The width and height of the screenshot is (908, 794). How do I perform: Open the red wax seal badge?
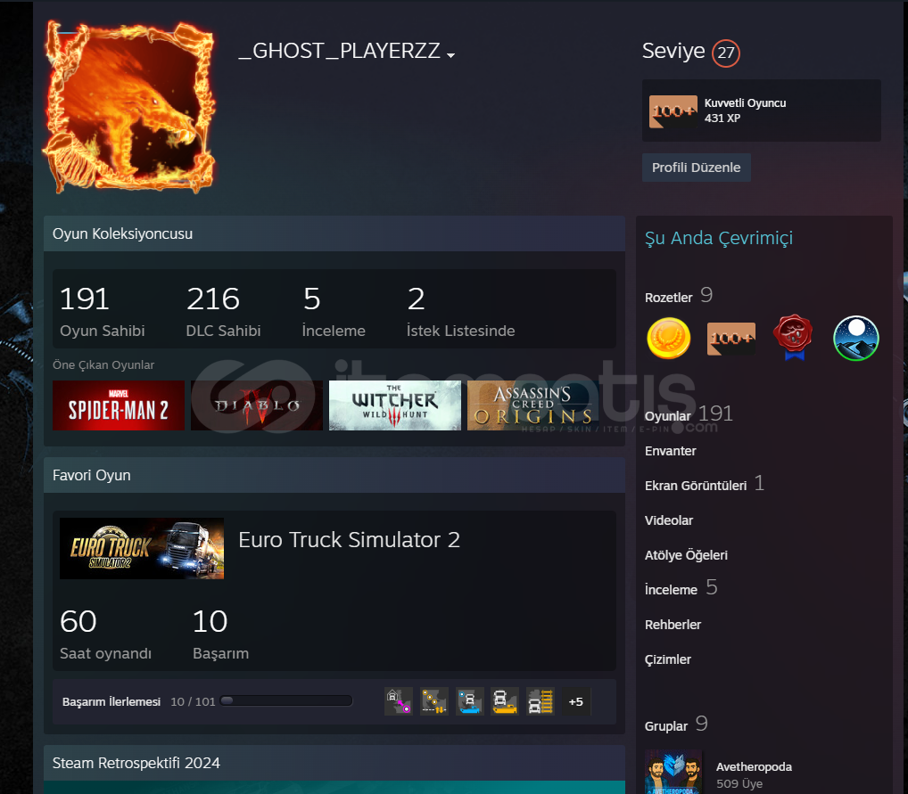click(793, 338)
